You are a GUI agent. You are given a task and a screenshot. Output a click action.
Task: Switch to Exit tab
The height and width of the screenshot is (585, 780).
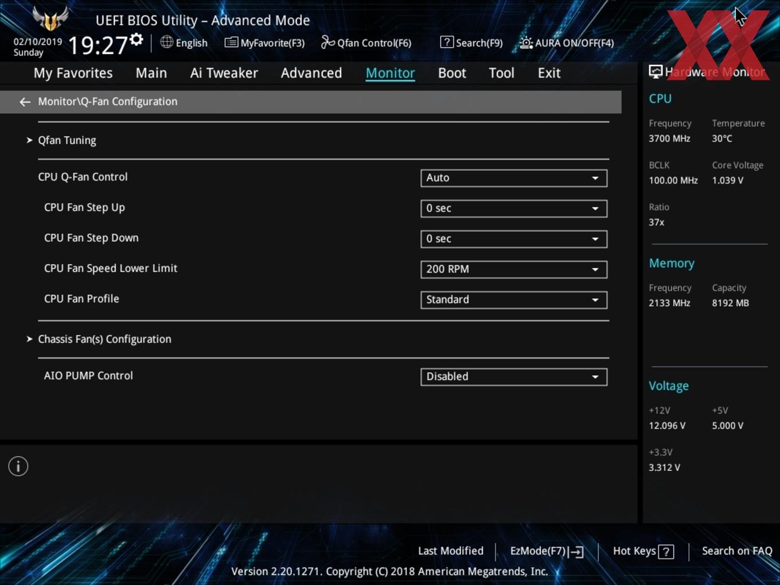coord(549,73)
